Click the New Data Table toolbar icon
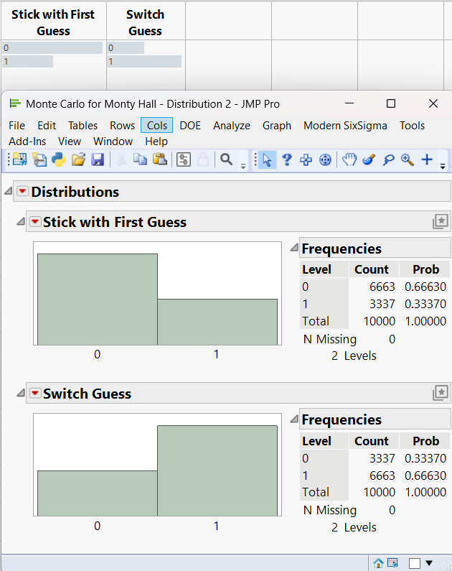Screen dimensions: 452x571 19,159
